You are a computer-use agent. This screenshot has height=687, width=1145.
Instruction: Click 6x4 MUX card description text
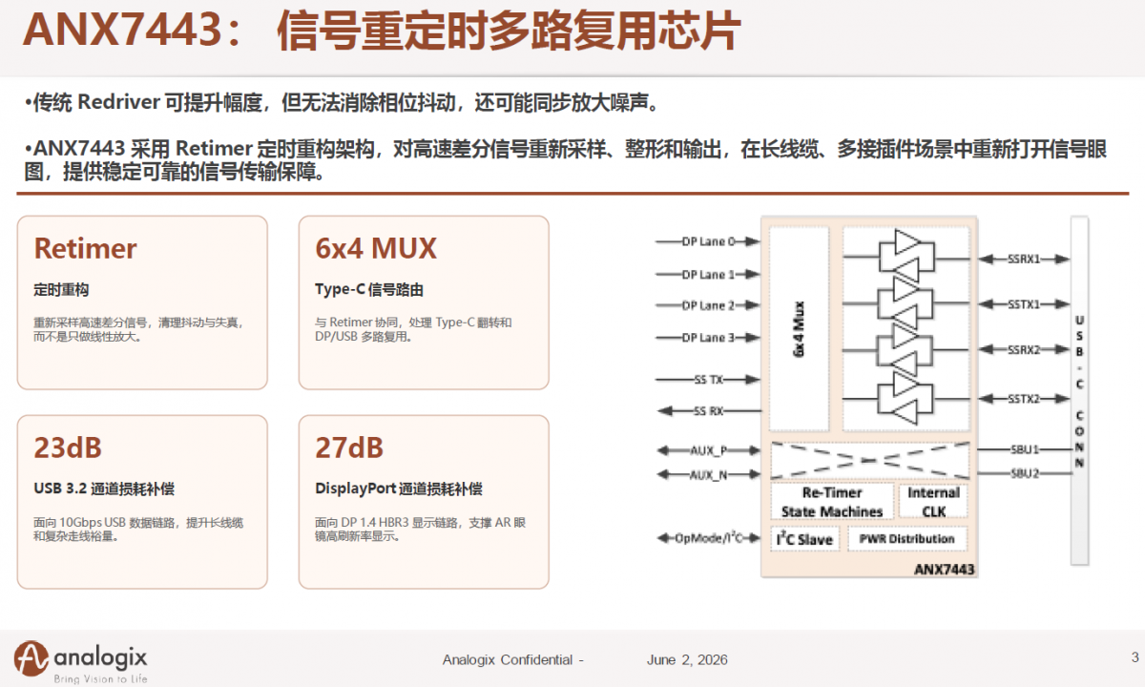click(x=413, y=329)
